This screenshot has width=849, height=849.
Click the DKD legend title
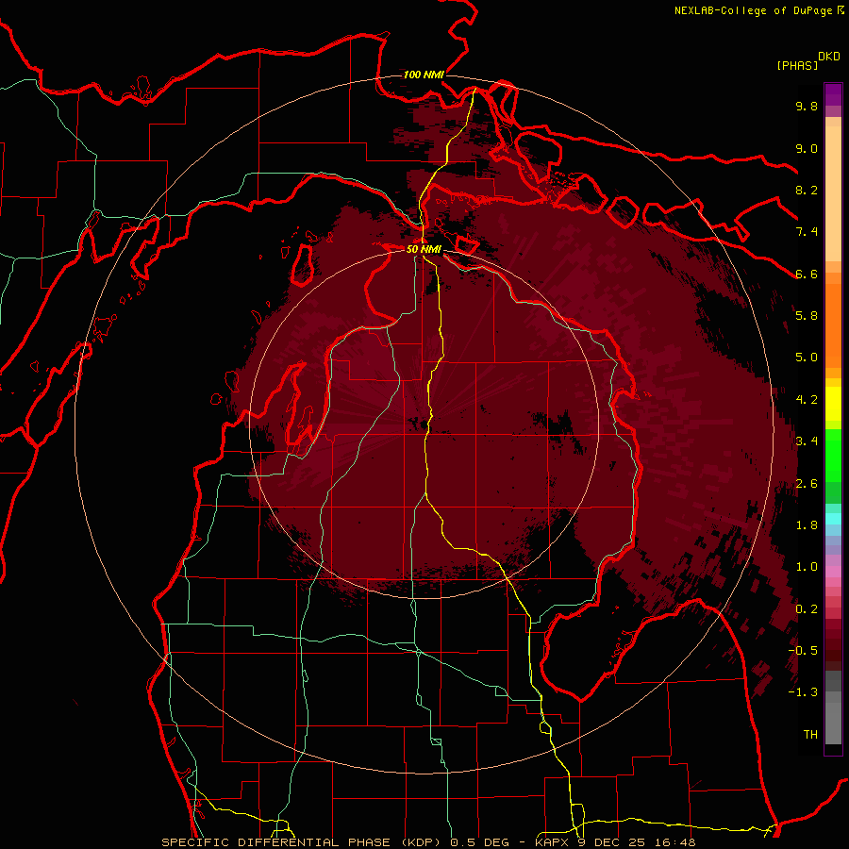tap(829, 57)
